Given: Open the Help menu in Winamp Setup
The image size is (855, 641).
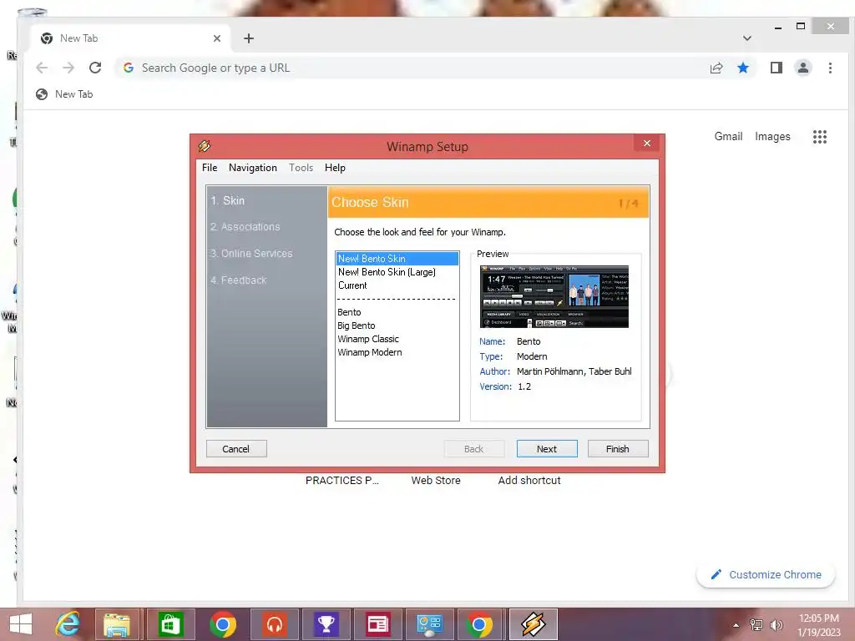Looking at the screenshot, I should 335,167.
